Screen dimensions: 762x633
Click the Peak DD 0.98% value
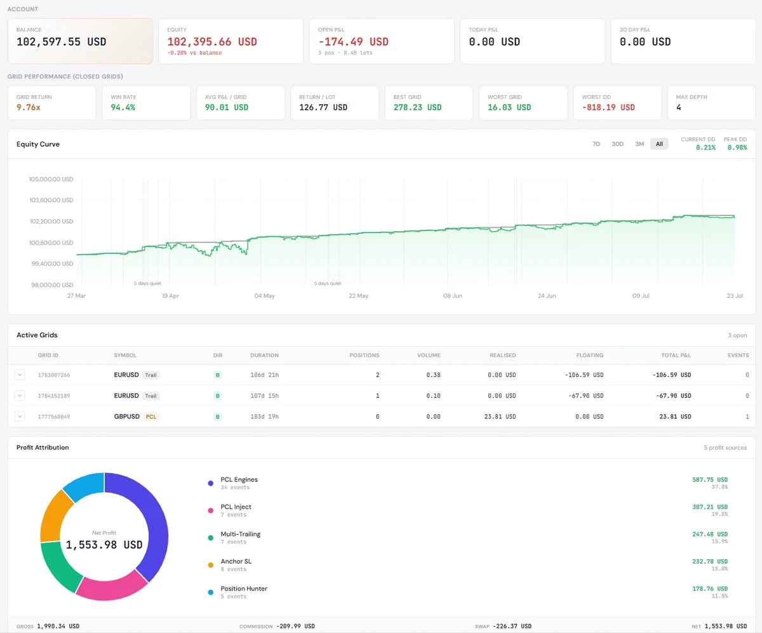click(737, 147)
